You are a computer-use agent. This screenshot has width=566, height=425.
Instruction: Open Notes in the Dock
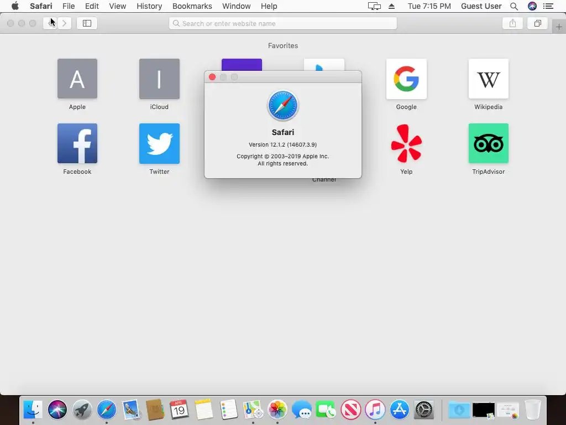[x=203, y=410]
